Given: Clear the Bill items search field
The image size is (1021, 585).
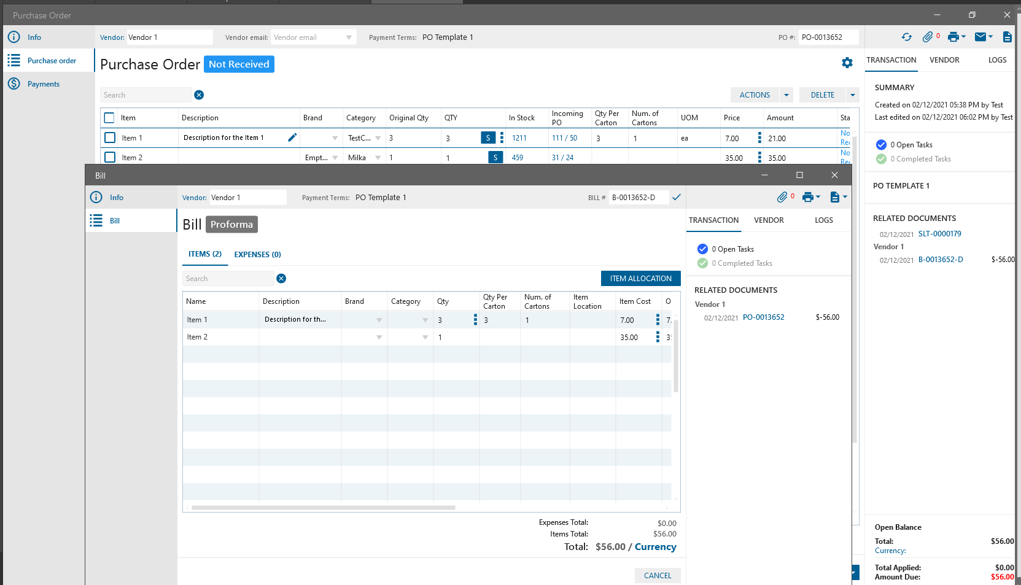Looking at the screenshot, I should click(281, 279).
